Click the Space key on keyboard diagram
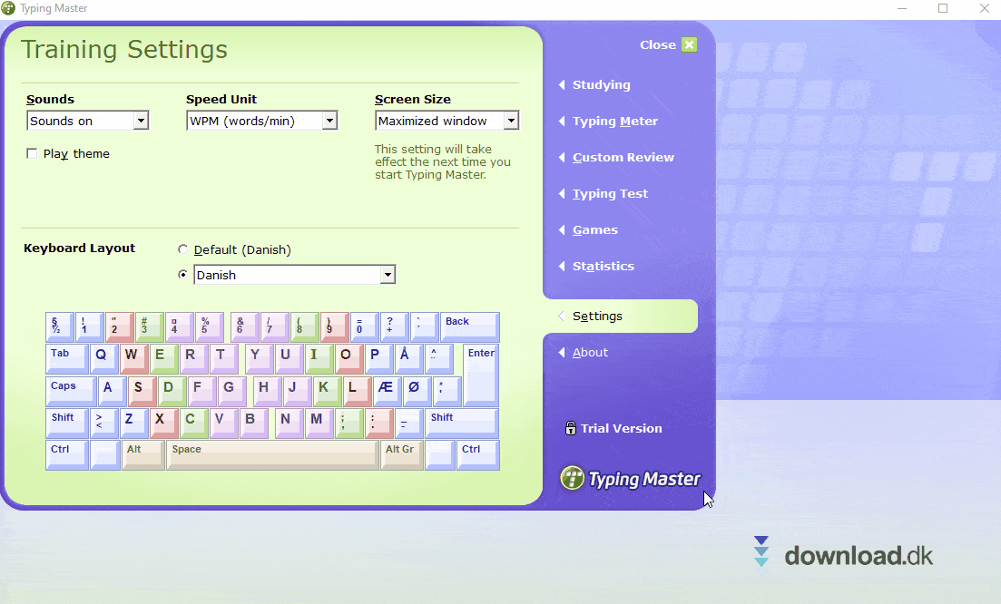 (x=272, y=454)
